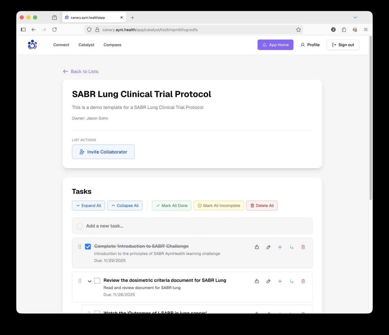Delete the 'Complete Introduction to SABR Challenge' task
This screenshot has height=335, width=389.
tap(303, 247)
